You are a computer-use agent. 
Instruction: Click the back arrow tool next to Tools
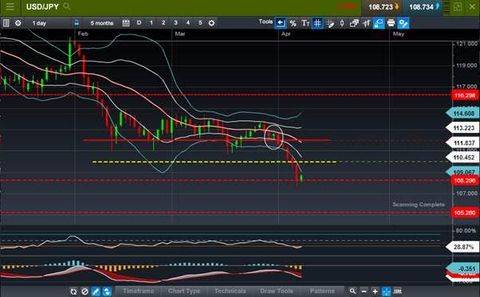click(x=281, y=23)
